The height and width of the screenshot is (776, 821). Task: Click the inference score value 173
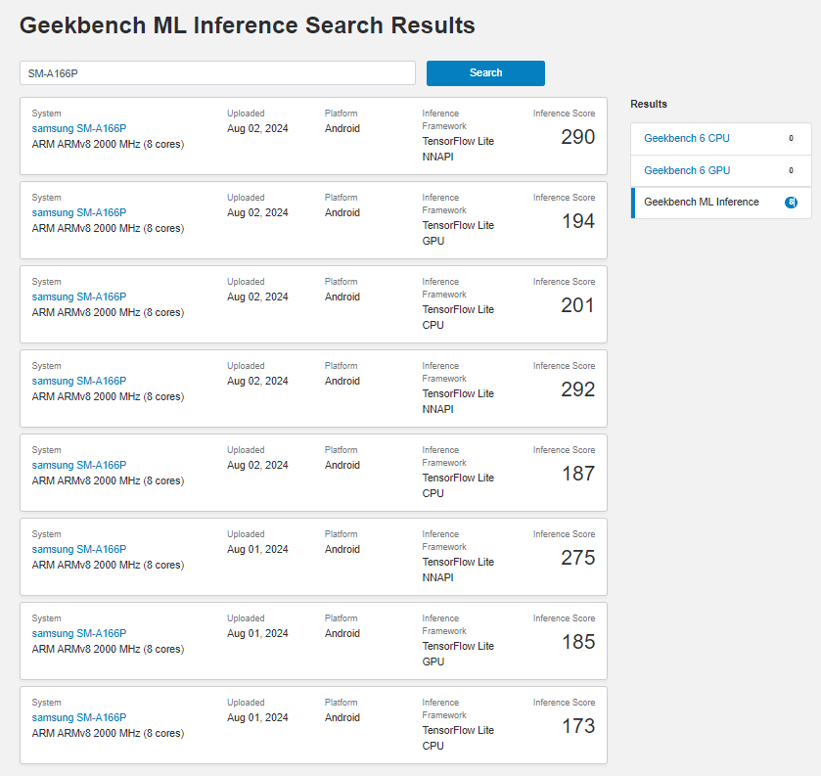[x=577, y=726]
